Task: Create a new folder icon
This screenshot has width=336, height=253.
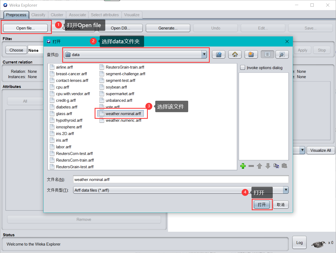Action: [x=251, y=54]
